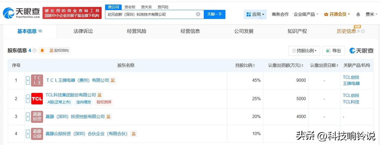The height and width of the screenshot is (145, 380).
Task: Click TCL创投 link in row 2
Action: (351, 95)
